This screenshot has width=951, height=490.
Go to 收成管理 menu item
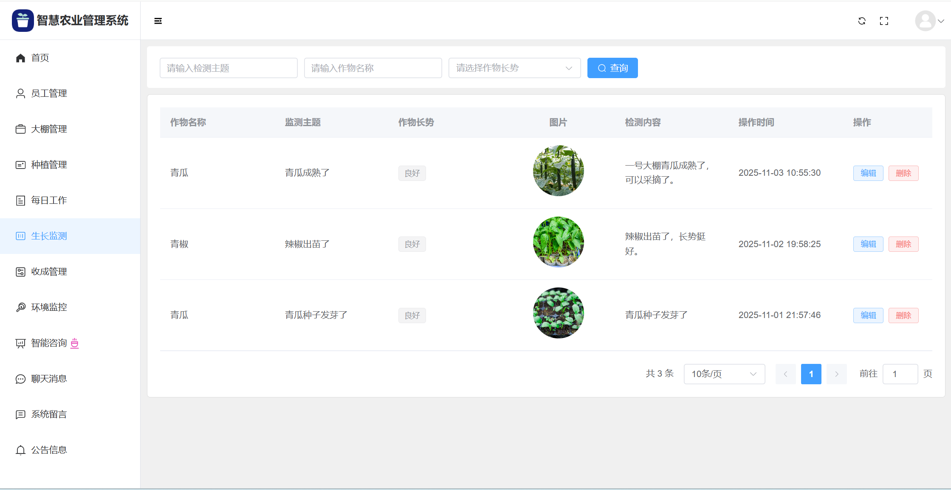click(49, 272)
